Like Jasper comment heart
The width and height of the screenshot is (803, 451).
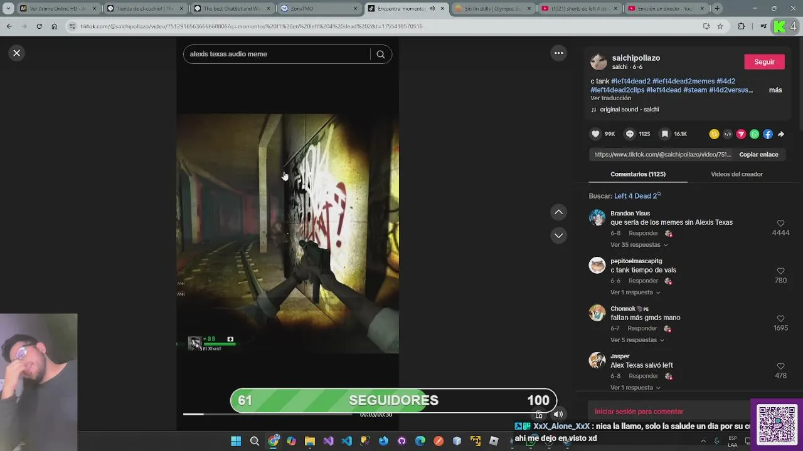(x=780, y=366)
